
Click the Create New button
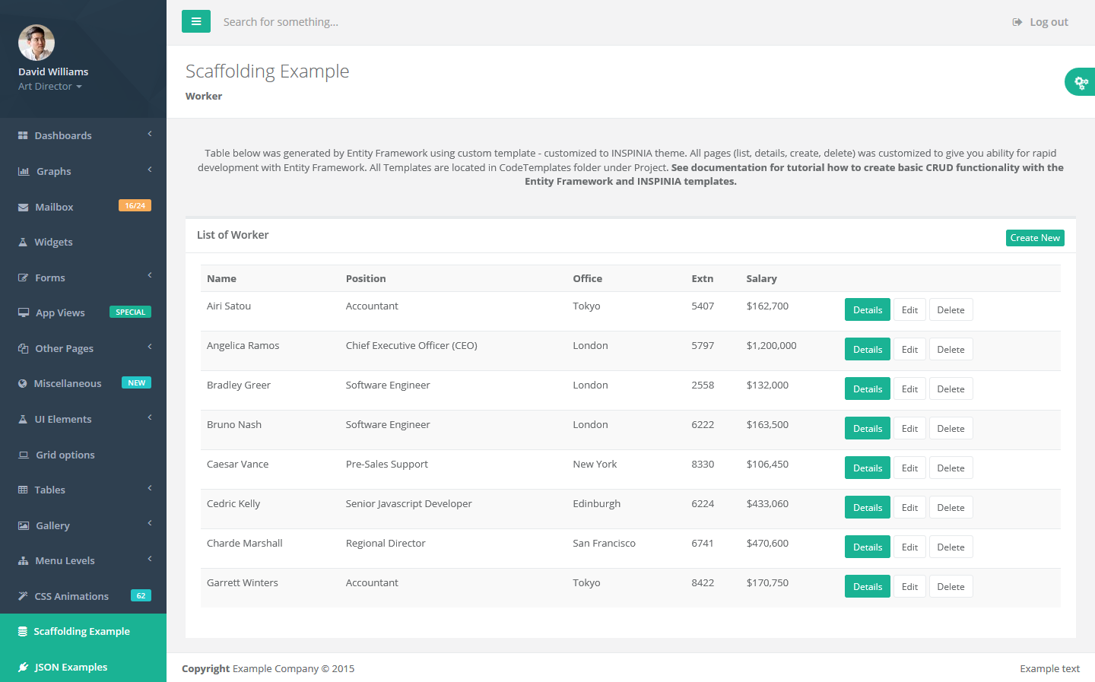[1034, 238]
